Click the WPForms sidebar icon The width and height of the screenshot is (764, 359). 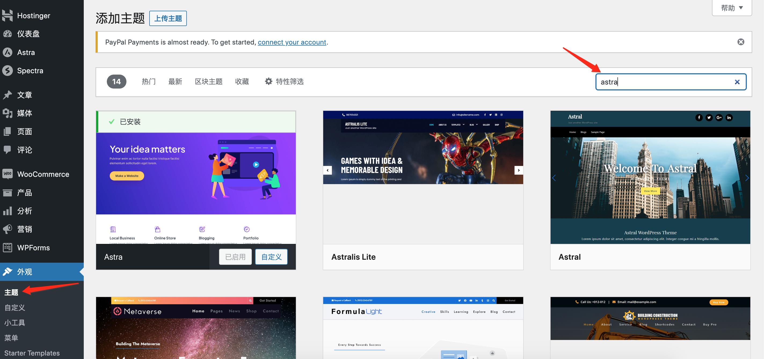[x=8, y=248]
